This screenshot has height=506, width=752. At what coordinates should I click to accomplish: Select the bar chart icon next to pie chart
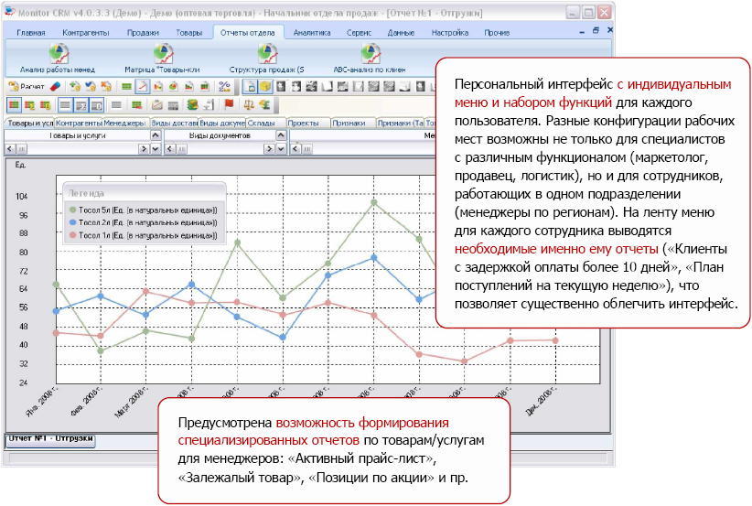(x=158, y=86)
